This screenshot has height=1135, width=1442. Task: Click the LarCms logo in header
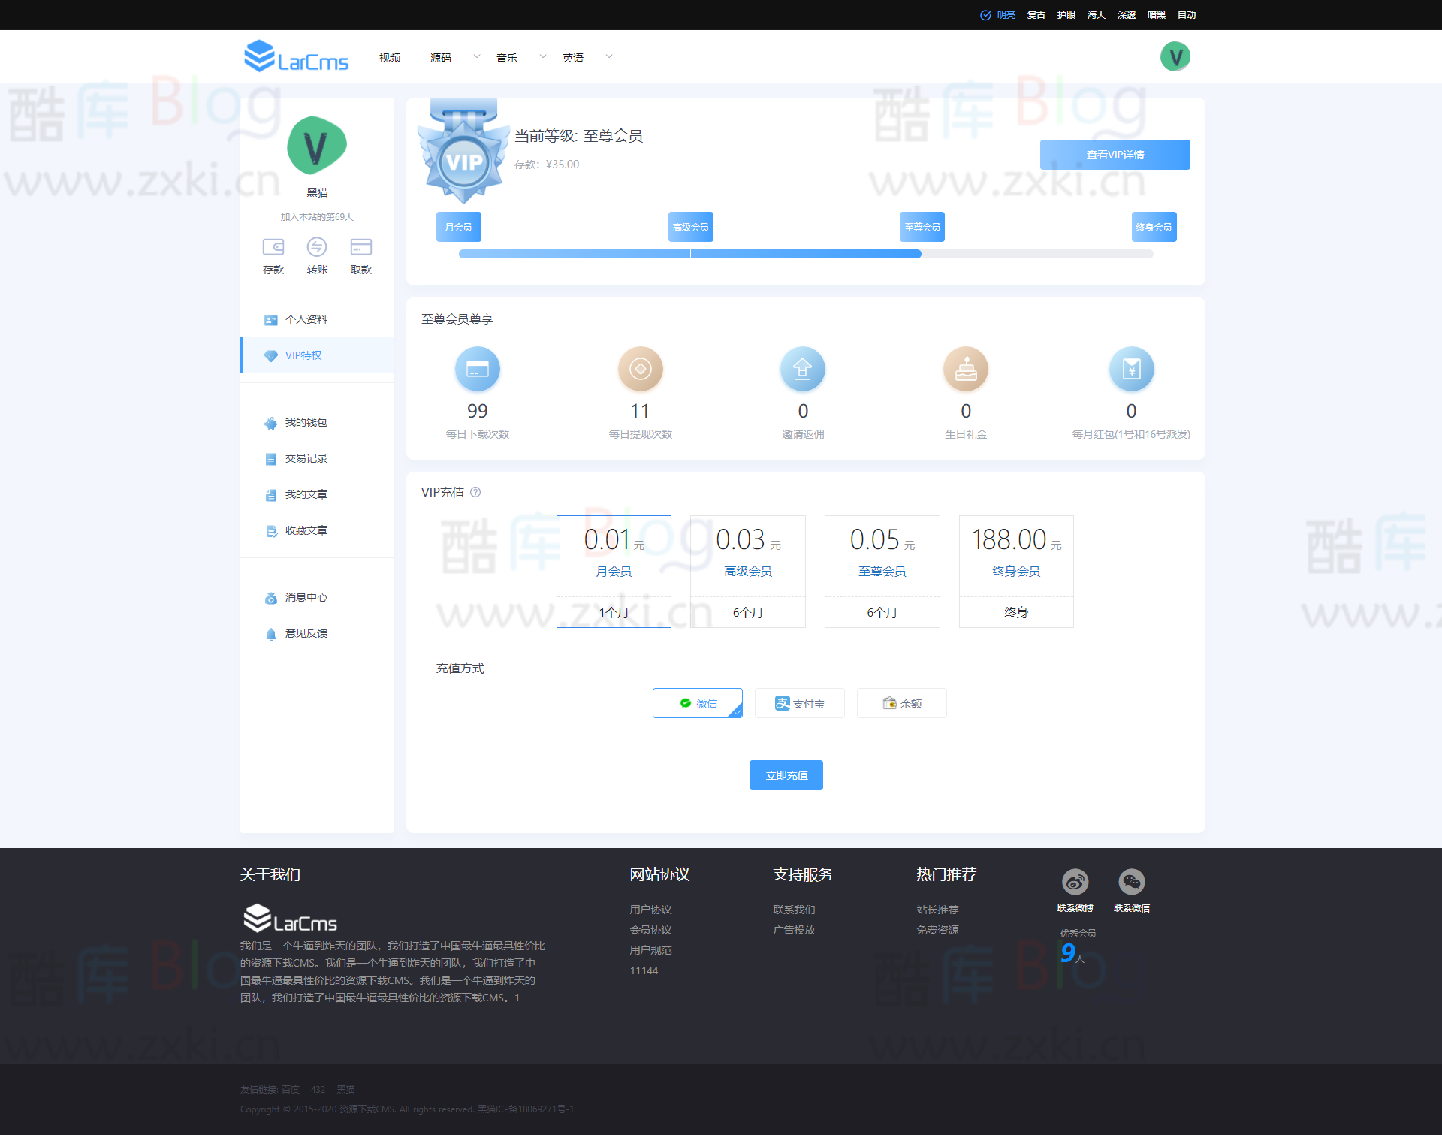point(296,57)
